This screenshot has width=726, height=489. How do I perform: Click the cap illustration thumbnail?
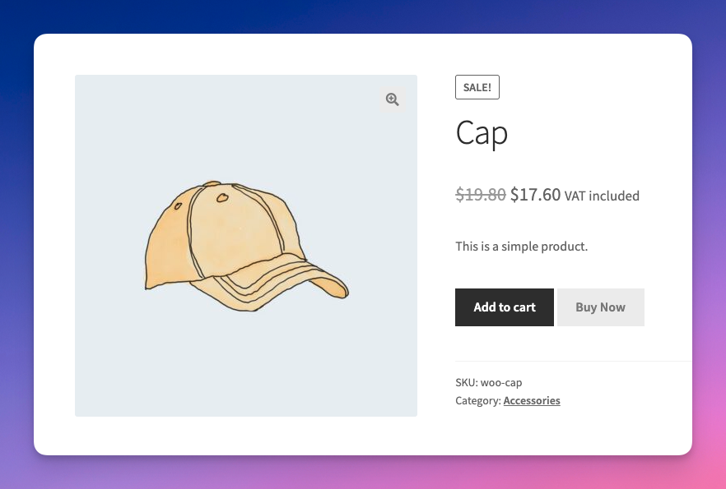tap(245, 245)
